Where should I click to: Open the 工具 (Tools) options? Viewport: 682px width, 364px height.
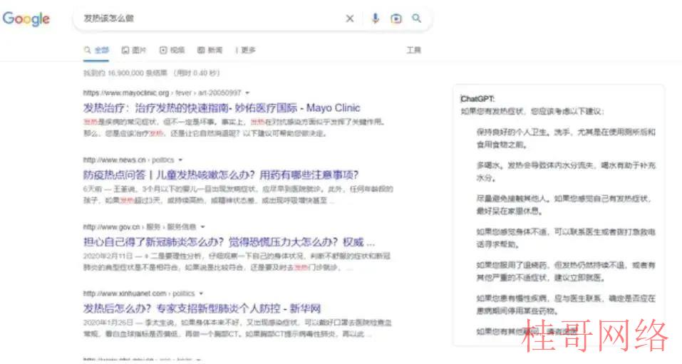click(x=413, y=50)
